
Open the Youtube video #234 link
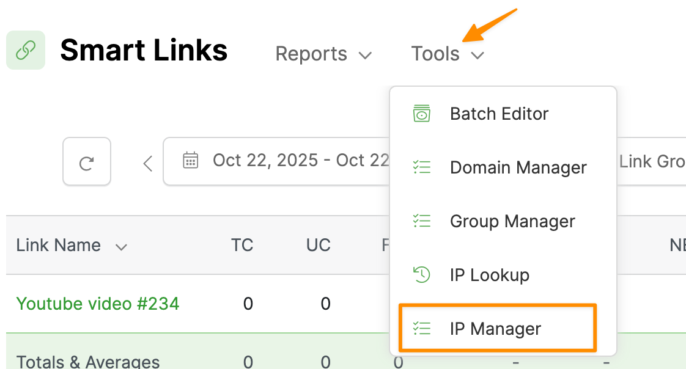(98, 304)
